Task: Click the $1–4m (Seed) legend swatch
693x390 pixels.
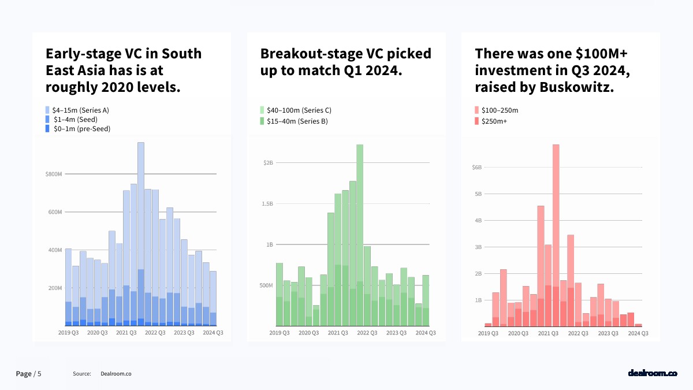Action: 48,119
